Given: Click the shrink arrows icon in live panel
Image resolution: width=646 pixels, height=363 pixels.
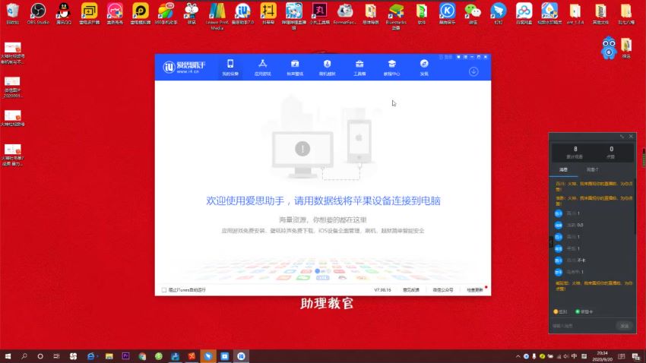Looking at the screenshot, I should point(622,136).
